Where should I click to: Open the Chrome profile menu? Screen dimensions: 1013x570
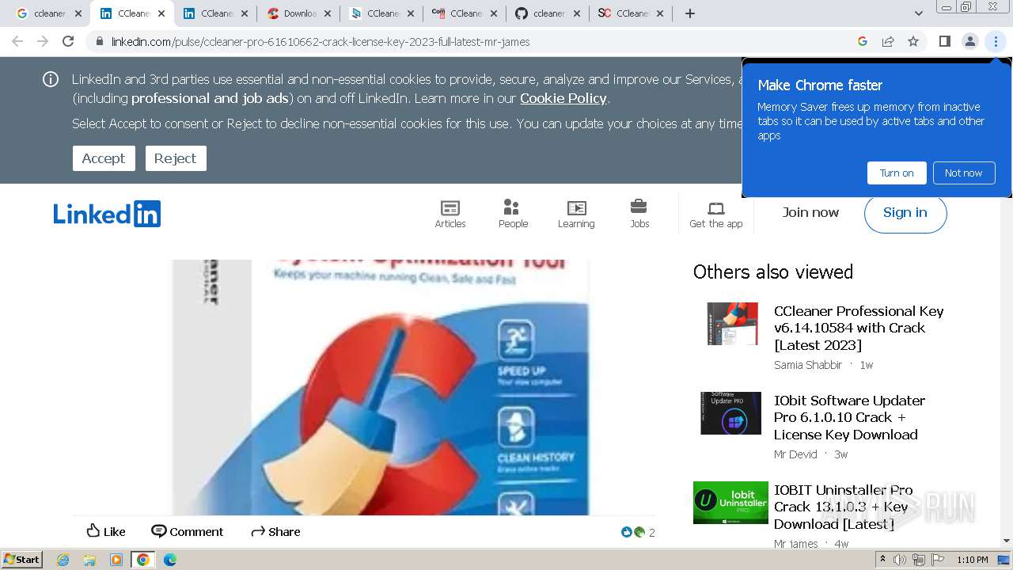969,41
